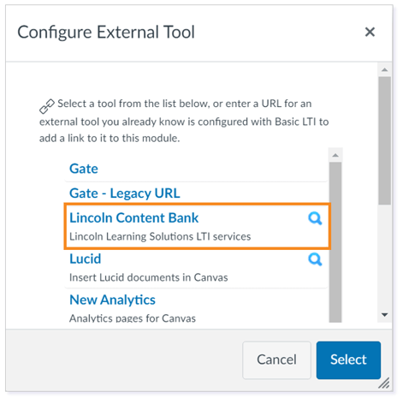Click the tool list scroll up arrow
Screen dimensions: 403x398
pyautogui.click(x=335, y=155)
